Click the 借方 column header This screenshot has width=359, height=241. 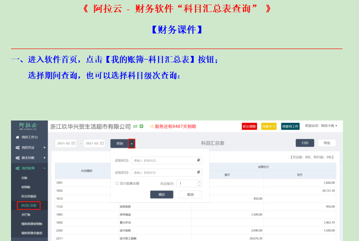(x=227, y=175)
